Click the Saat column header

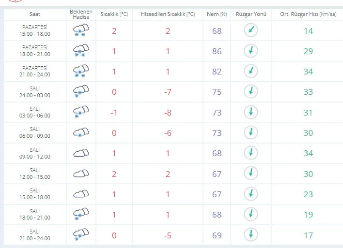[x=35, y=14]
